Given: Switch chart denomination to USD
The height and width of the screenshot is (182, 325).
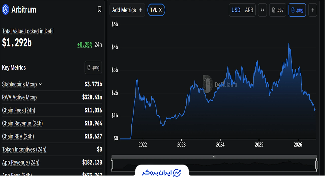Looking at the screenshot, I should click(x=236, y=10).
